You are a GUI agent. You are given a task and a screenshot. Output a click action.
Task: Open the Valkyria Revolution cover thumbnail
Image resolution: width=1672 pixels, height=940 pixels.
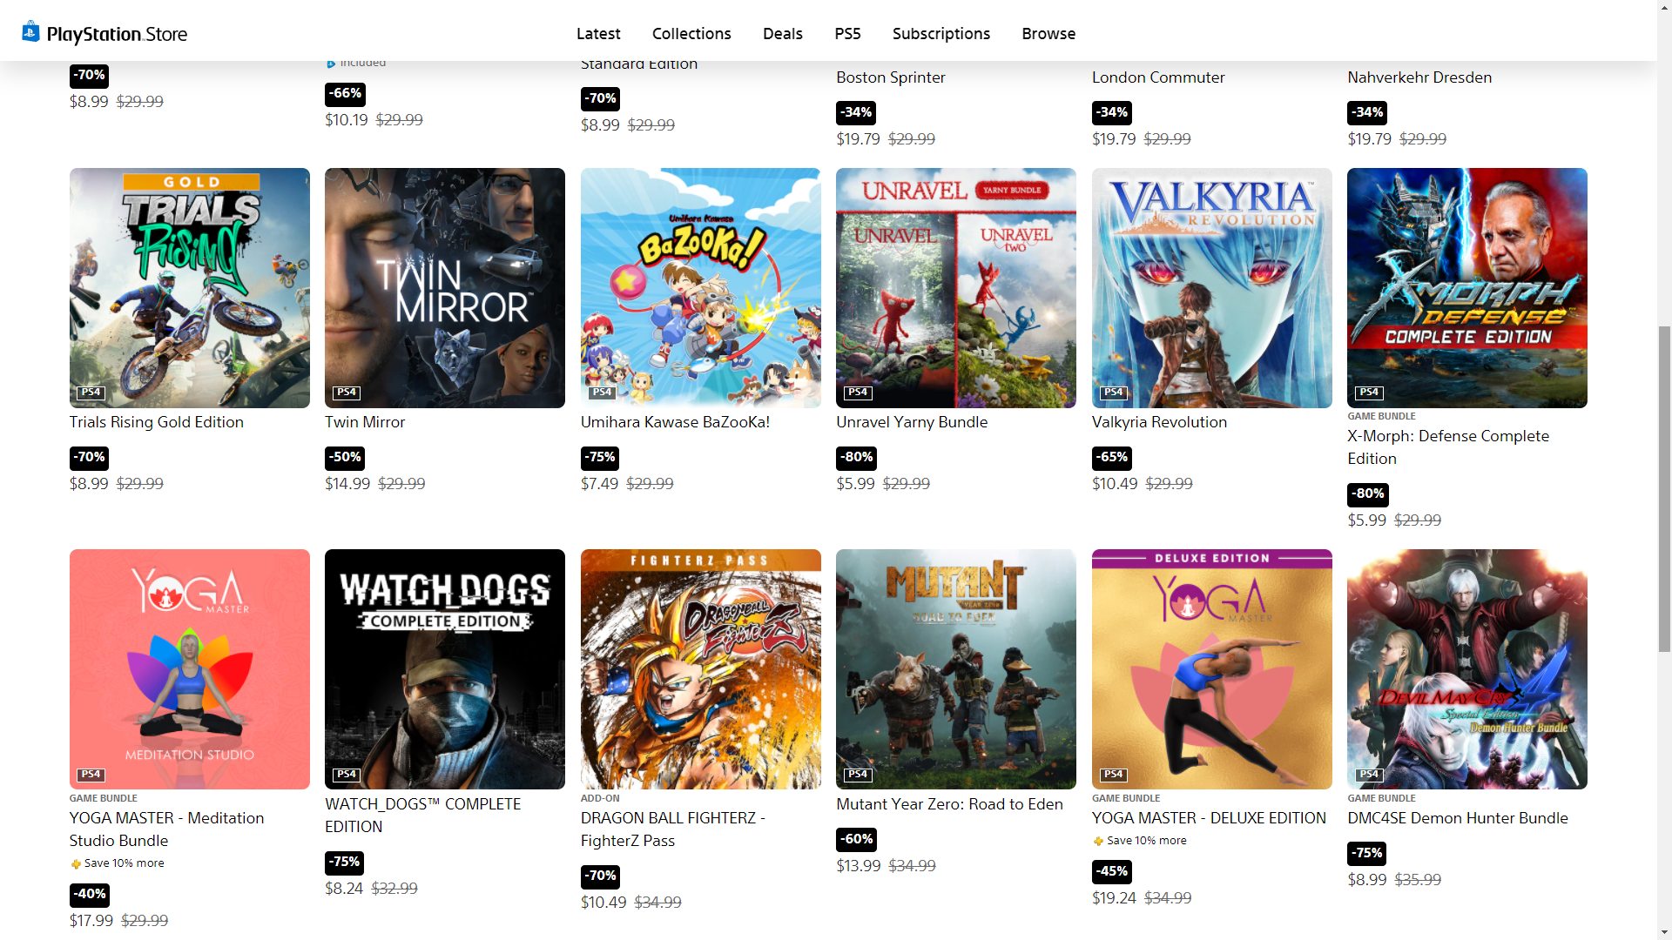(x=1211, y=288)
